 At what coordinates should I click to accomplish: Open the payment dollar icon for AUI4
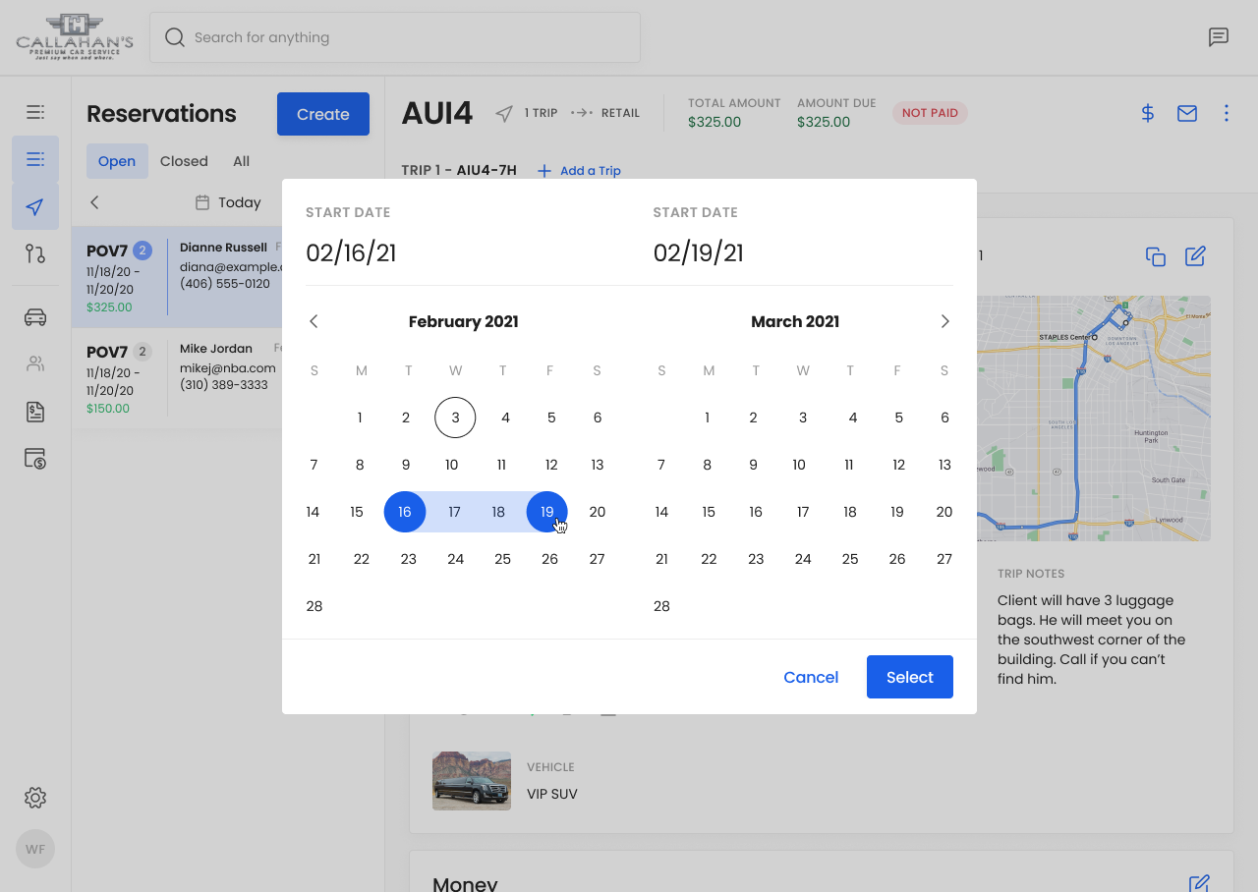click(1147, 113)
